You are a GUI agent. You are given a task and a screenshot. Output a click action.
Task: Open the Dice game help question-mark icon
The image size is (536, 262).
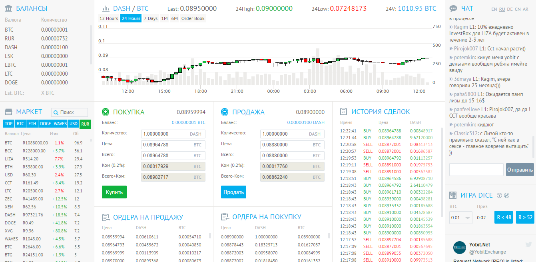click(499, 195)
